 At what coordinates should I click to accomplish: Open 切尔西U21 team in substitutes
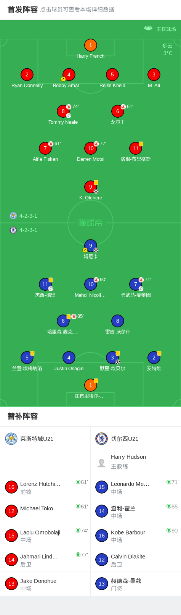(136, 439)
